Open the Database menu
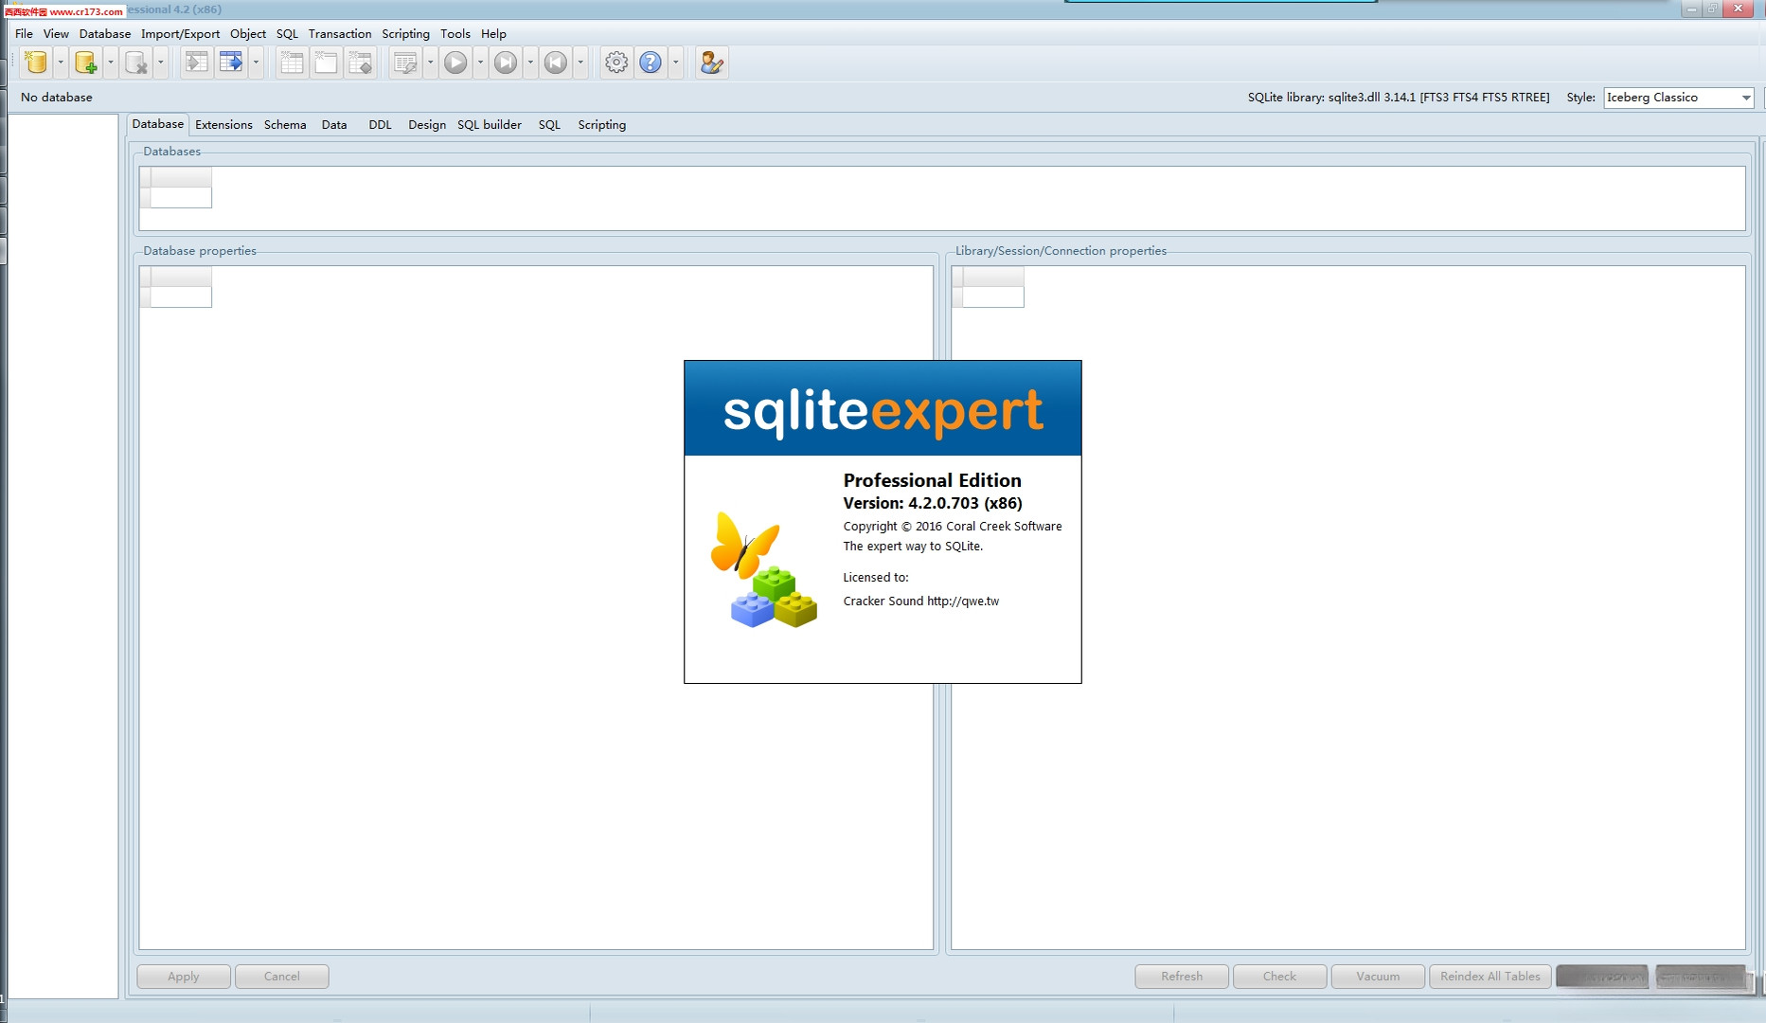The height and width of the screenshot is (1023, 1766). pos(105,33)
